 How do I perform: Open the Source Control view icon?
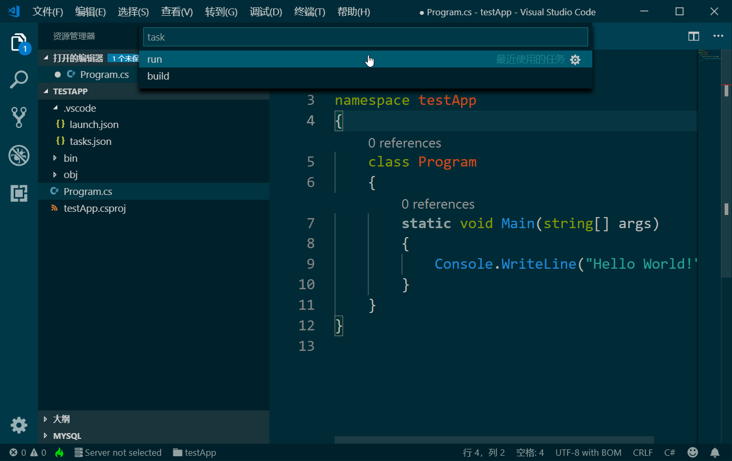[19, 117]
